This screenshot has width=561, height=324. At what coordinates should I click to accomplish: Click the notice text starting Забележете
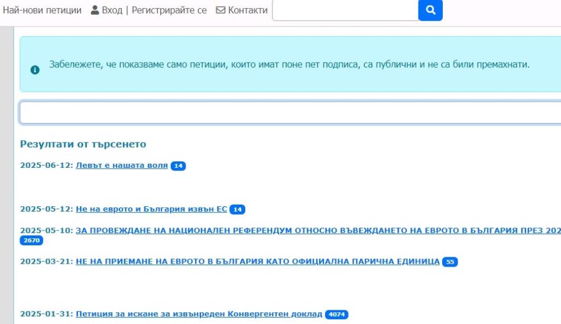tap(289, 64)
